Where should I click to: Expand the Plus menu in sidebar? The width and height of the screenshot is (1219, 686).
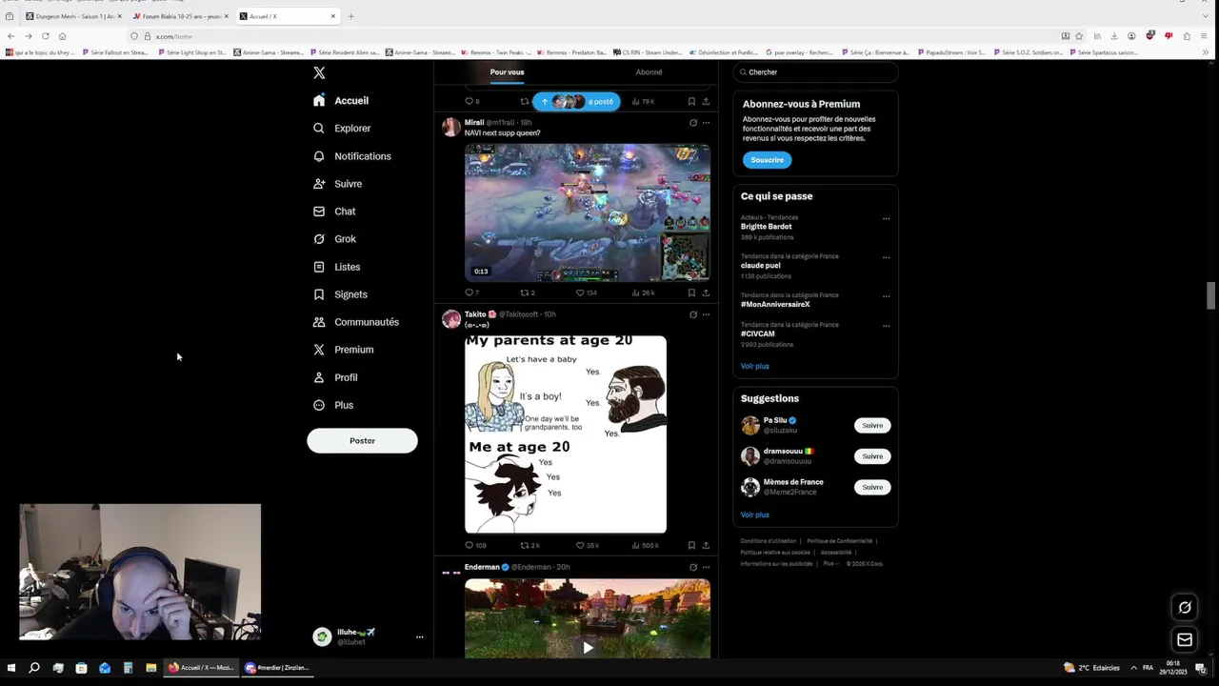point(333,405)
